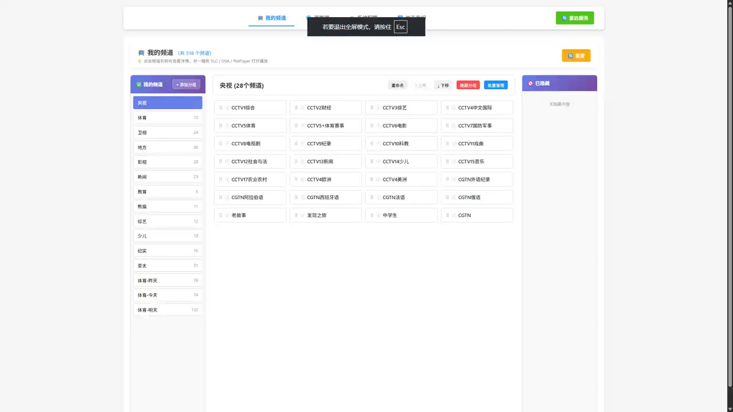Open the 教育 group

tap(168, 192)
